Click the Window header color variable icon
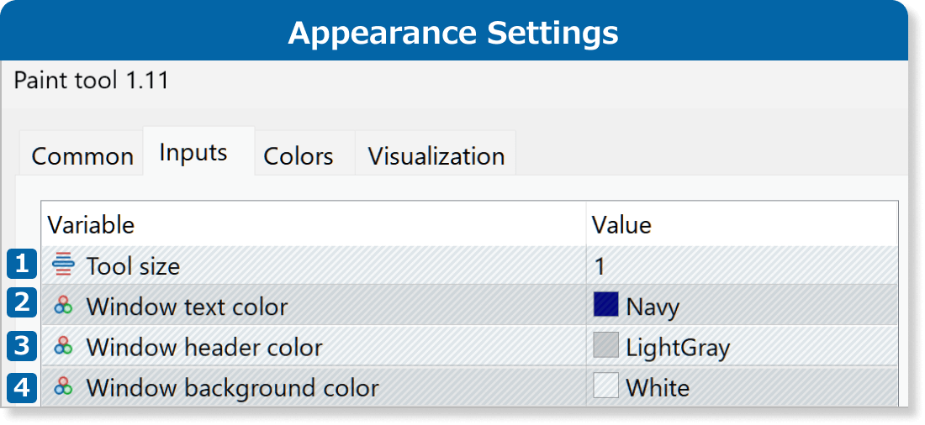The height and width of the screenshot is (425, 925). [x=64, y=346]
